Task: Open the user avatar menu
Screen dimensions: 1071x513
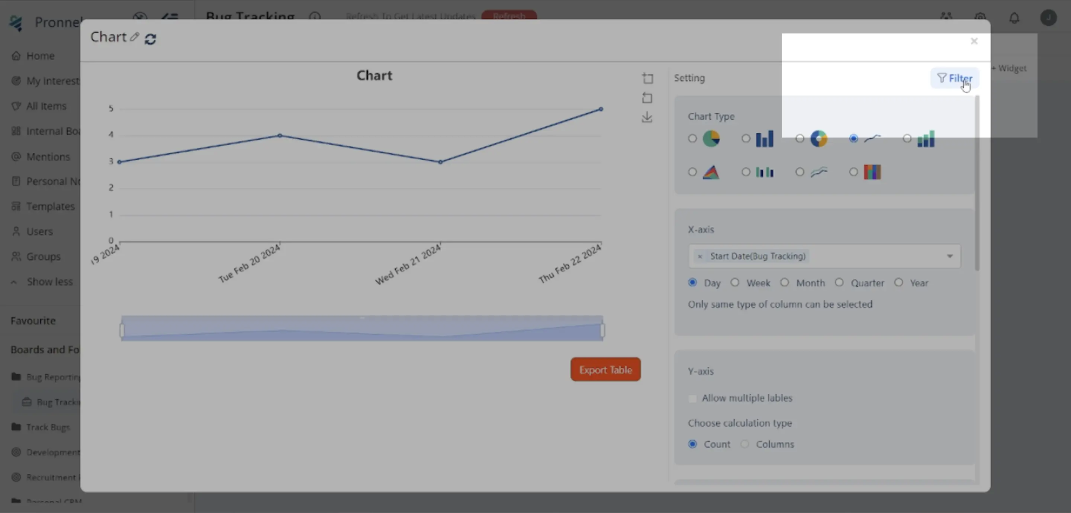Action: [1048, 17]
